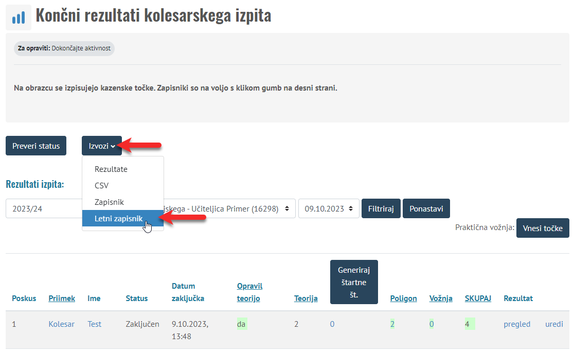Sort results by SKUPAJ column
The image size is (574, 352).
coord(478,298)
